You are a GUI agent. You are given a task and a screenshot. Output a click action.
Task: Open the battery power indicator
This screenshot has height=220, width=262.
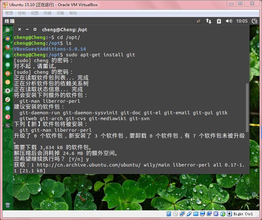[x=219, y=21]
